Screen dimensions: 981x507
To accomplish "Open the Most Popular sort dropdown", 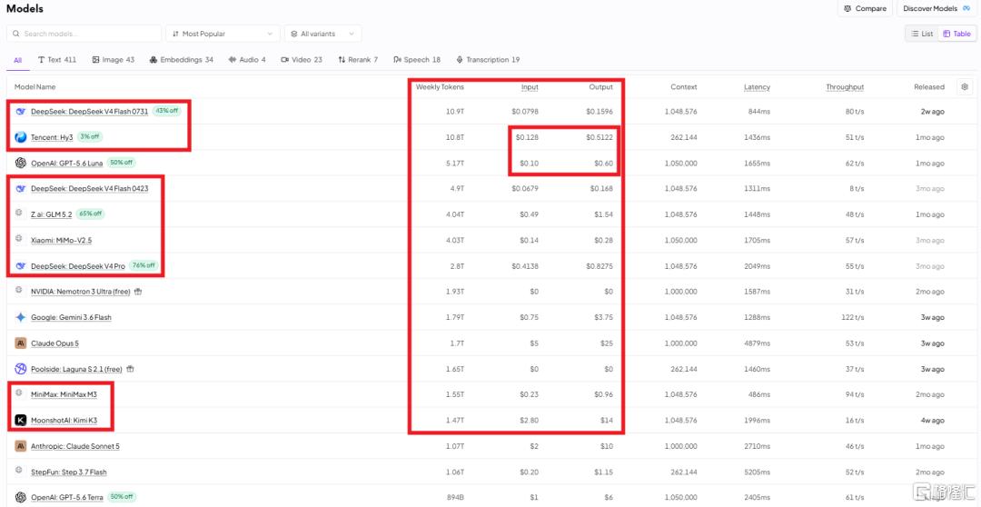I will [x=223, y=34].
